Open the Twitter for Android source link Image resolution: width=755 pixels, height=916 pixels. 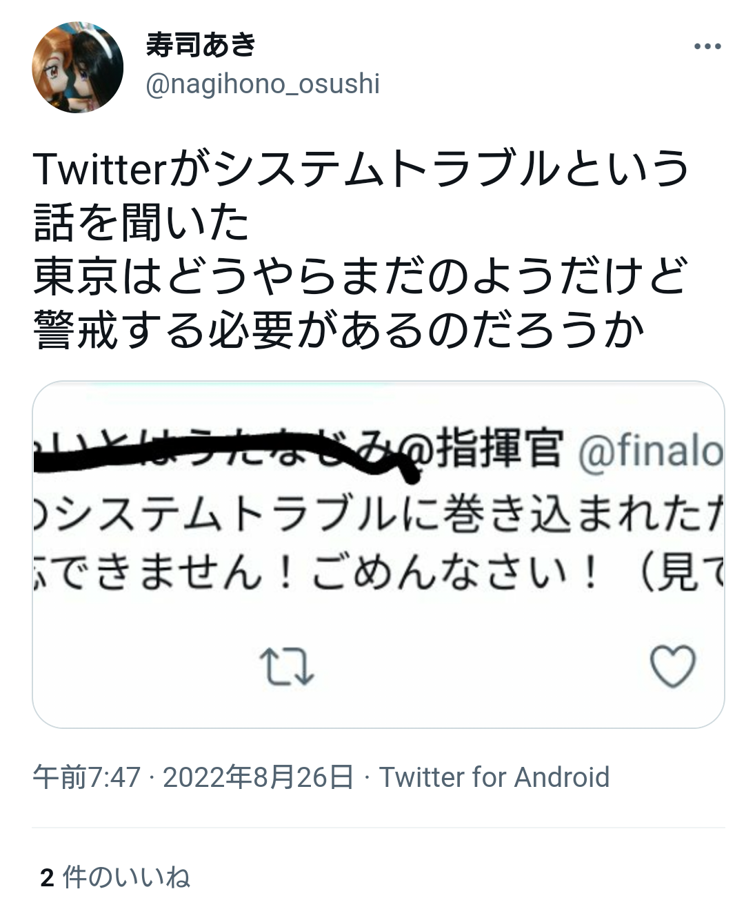coord(494,777)
